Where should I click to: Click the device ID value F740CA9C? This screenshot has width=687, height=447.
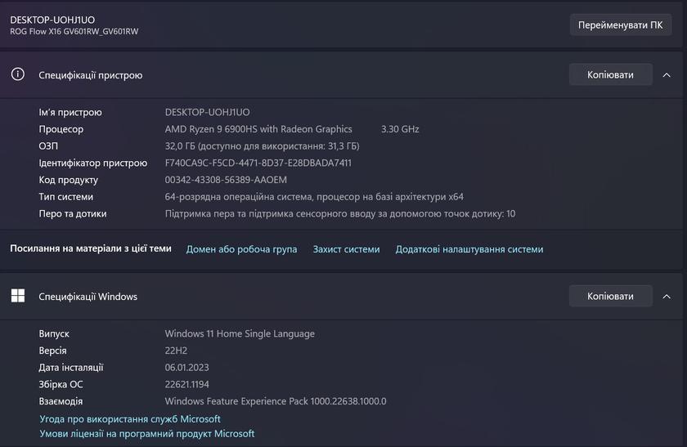pos(258,163)
